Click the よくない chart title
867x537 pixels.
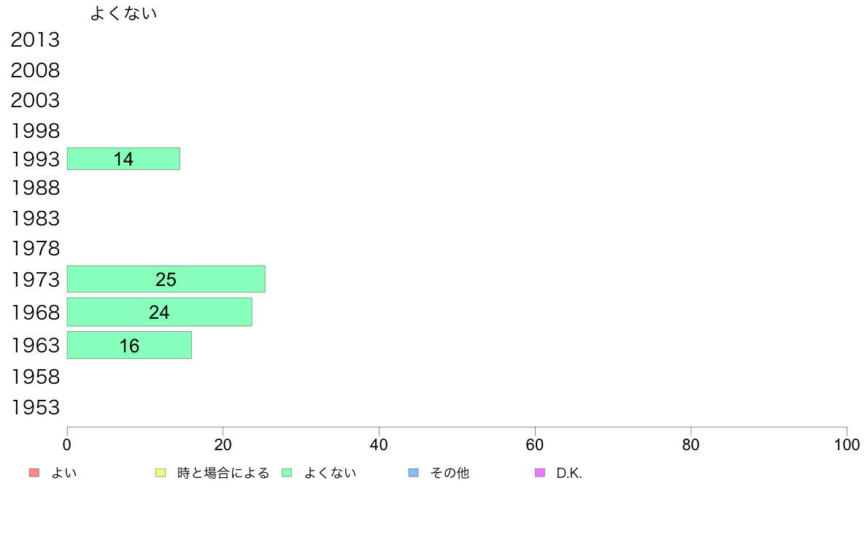point(123,13)
